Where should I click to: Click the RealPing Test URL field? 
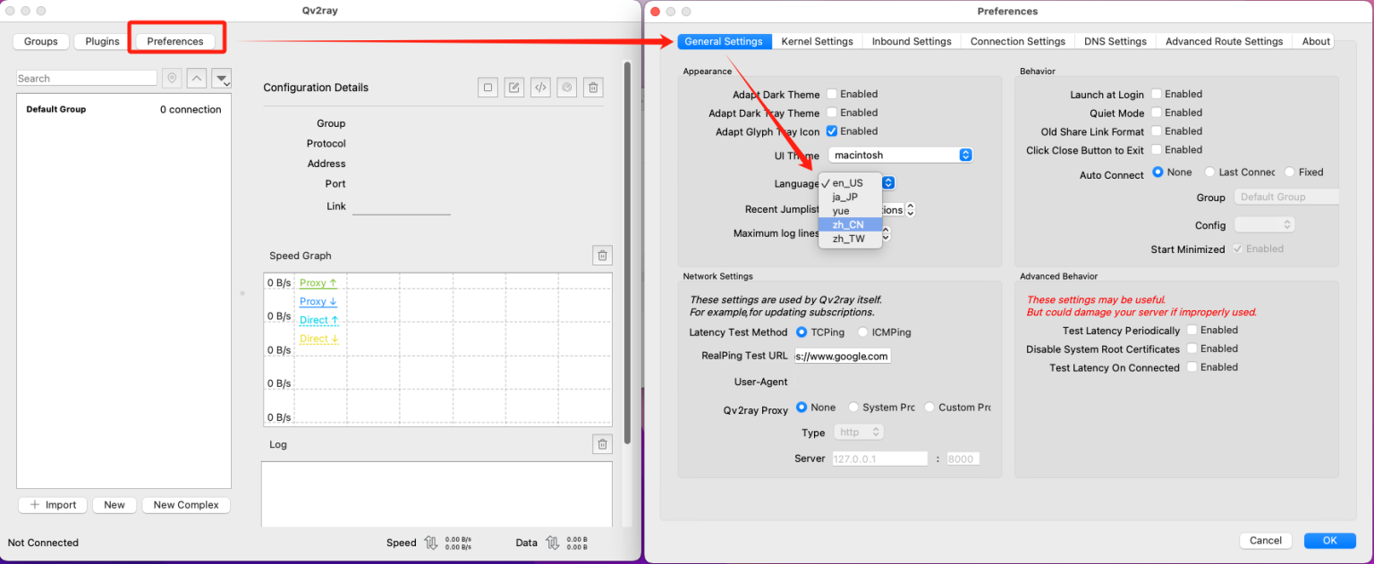pos(842,356)
